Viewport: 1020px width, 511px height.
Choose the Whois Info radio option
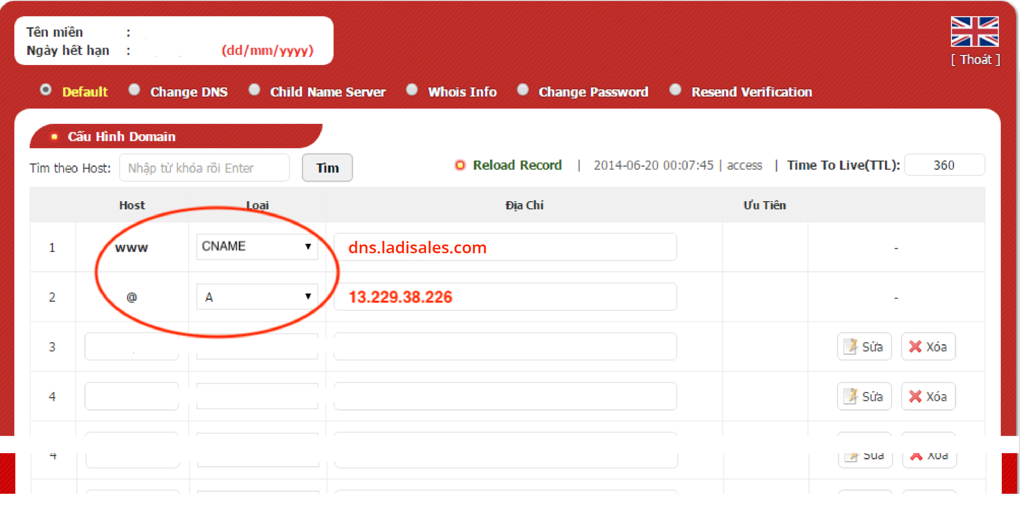[412, 90]
